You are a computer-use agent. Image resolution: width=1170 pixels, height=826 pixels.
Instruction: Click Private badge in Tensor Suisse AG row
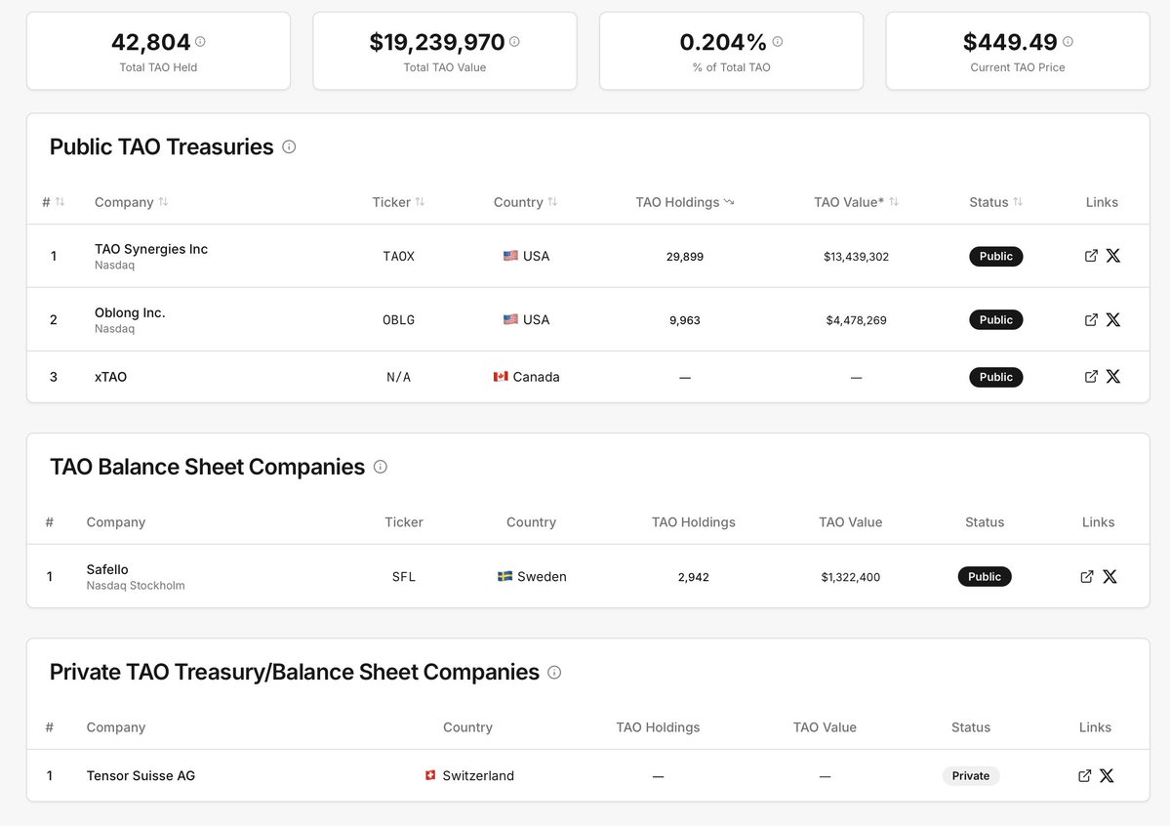[971, 776]
